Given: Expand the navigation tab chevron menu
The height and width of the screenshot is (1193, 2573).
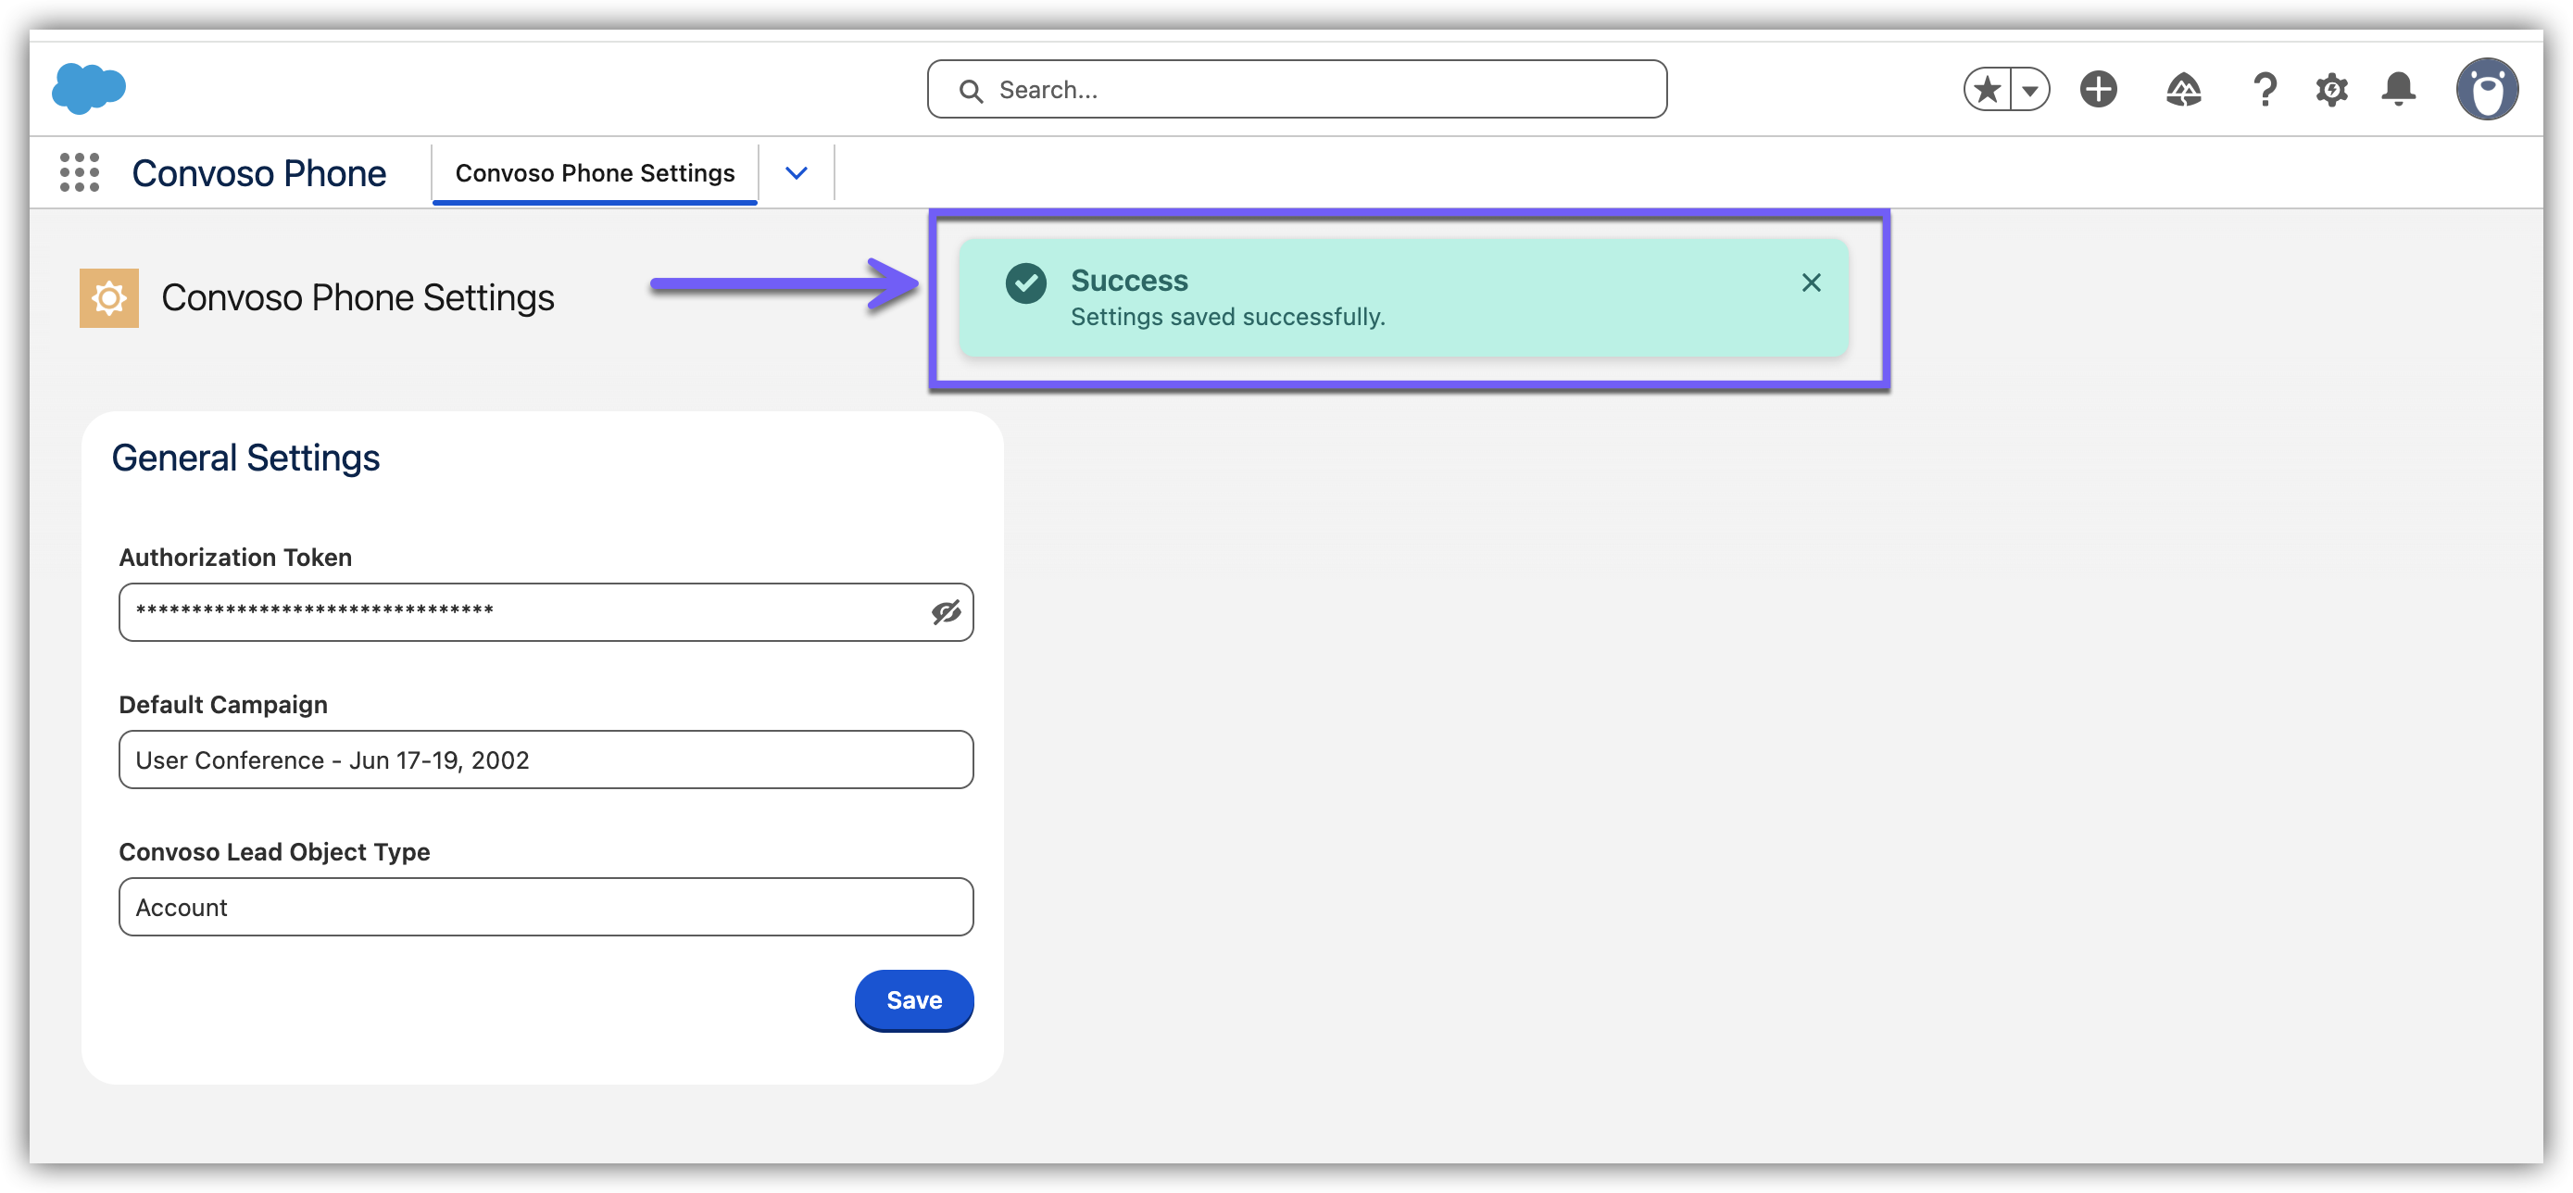Looking at the screenshot, I should 796,173.
